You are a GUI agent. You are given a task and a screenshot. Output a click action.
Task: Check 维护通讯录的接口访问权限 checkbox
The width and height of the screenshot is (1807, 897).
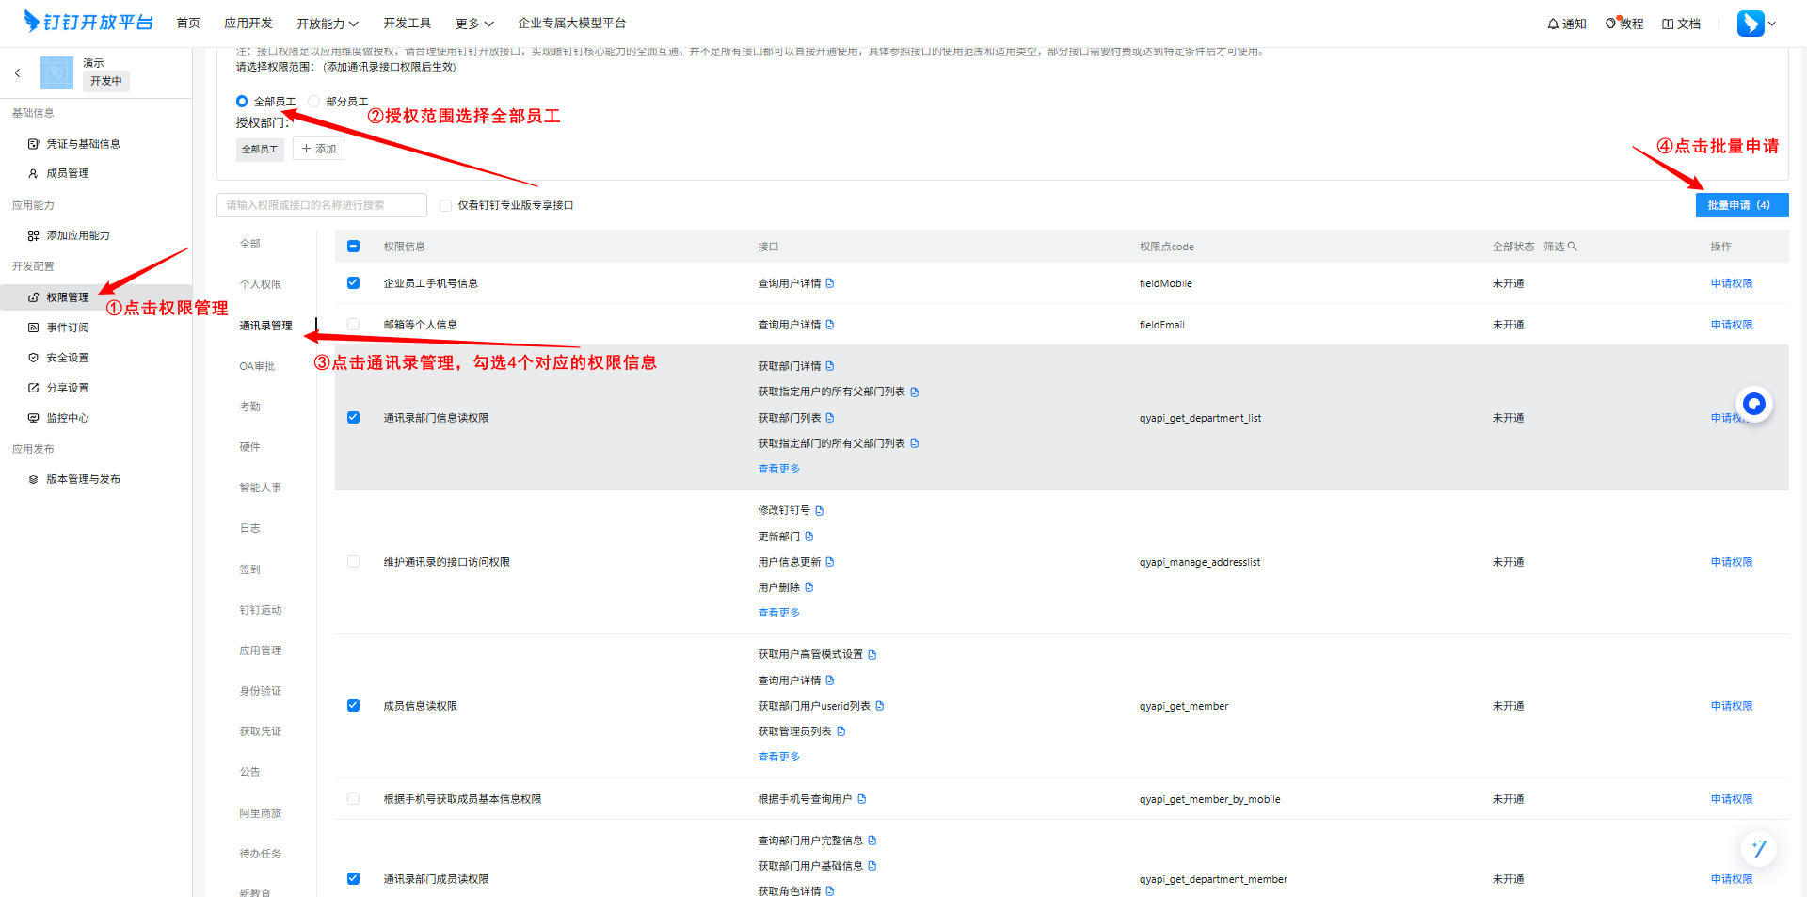(353, 562)
